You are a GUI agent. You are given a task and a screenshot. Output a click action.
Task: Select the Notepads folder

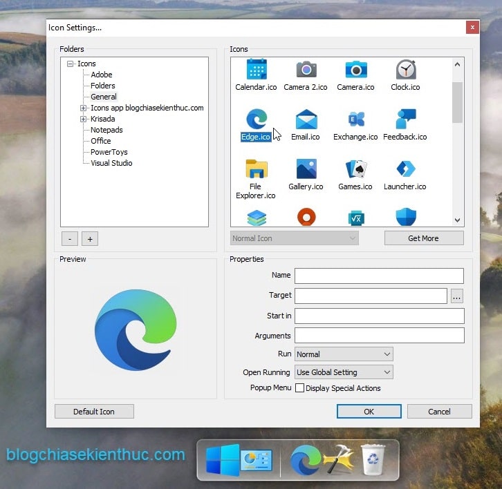(106, 130)
